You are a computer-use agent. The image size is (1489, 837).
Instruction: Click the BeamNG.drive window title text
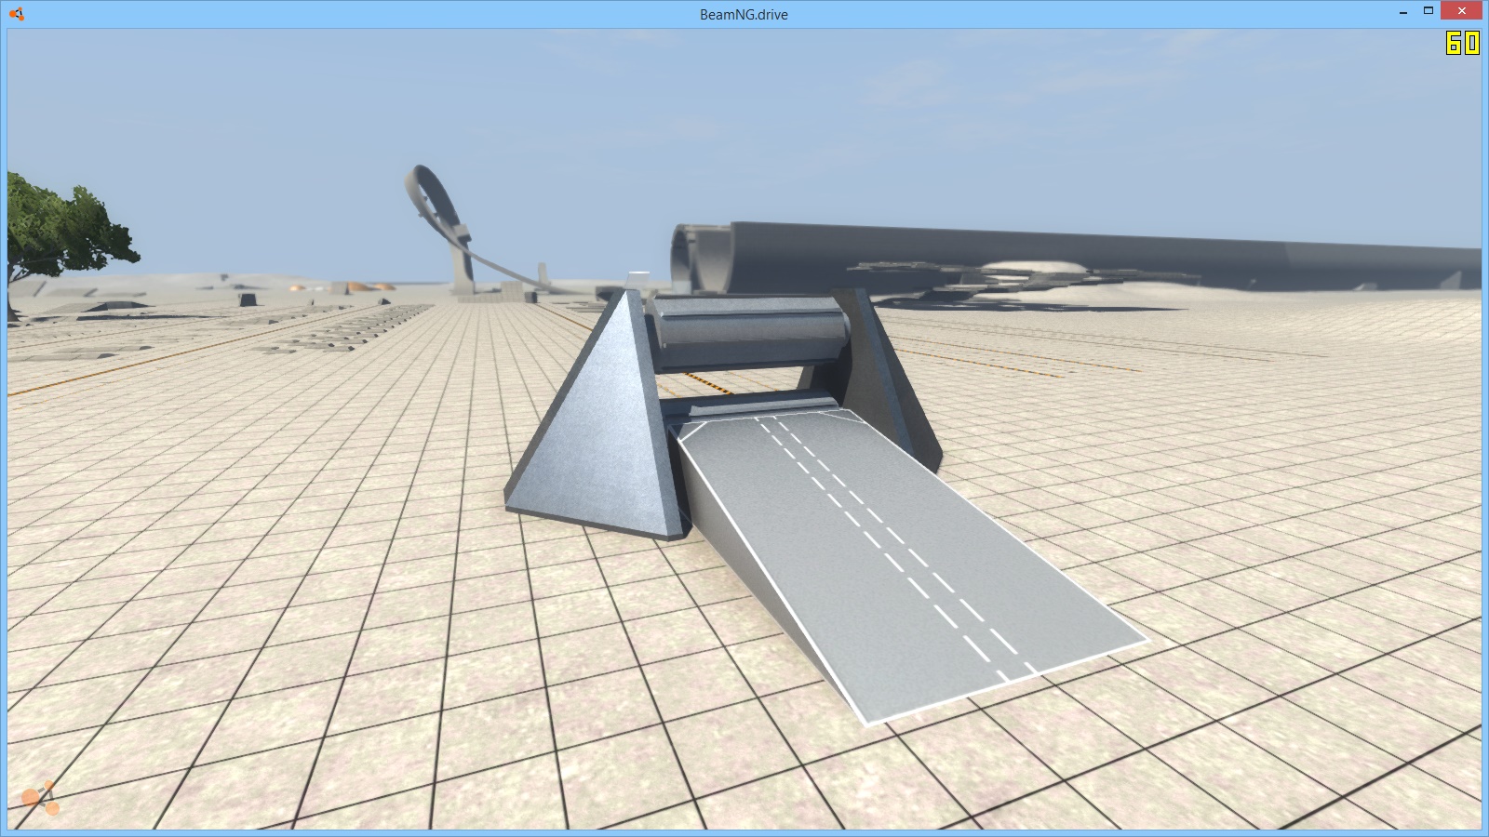pyautogui.click(x=744, y=14)
